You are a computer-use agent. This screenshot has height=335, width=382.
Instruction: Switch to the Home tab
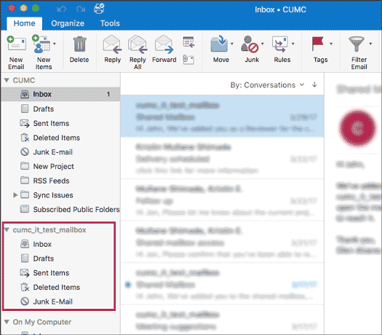(24, 23)
